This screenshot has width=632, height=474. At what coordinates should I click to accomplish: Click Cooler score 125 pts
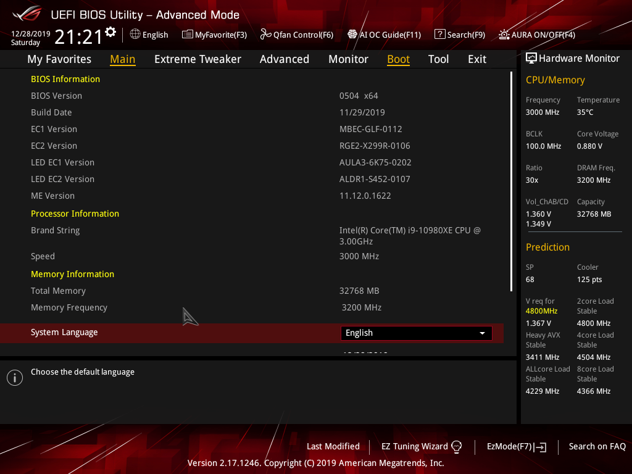click(x=589, y=280)
